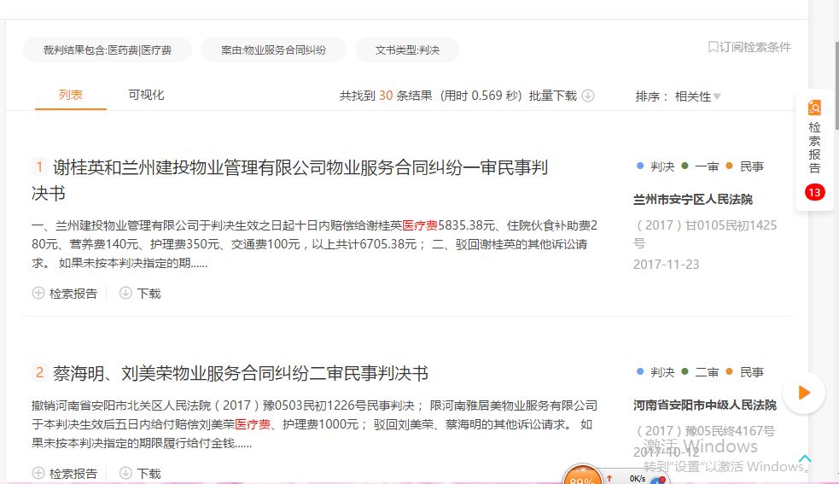Click the 批量下载 download icon
The width and height of the screenshot is (839, 484).
pyautogui.click(x=588, y=96)
